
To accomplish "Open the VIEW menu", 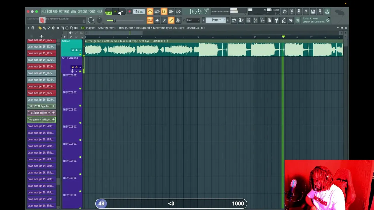I will click(73, 12).
